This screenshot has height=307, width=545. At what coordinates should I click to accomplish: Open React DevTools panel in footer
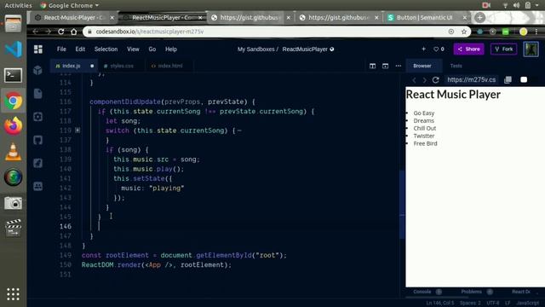pos(521,292)
